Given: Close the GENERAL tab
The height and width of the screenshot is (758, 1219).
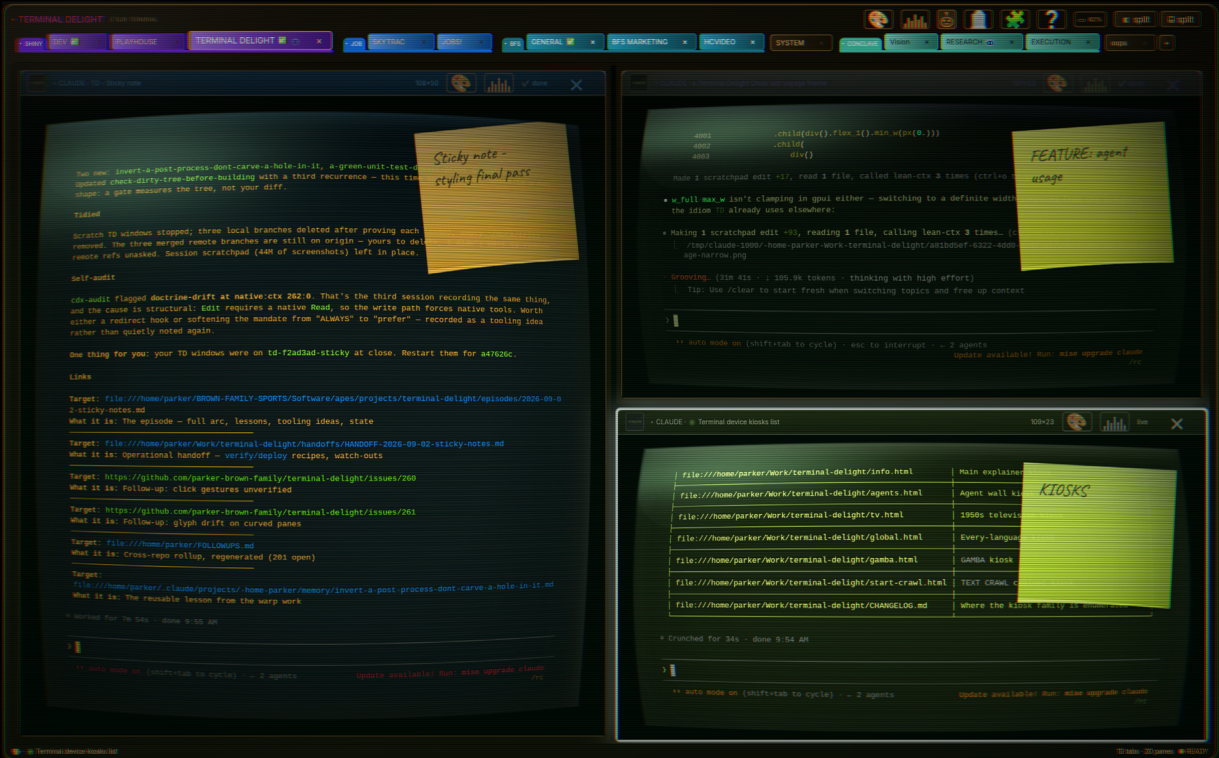Looking at the screenshot, I should pos(592,42).
